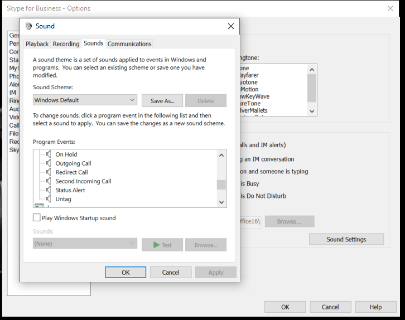Click ringtone list scroll down arrow in Options

click(312, 111)
